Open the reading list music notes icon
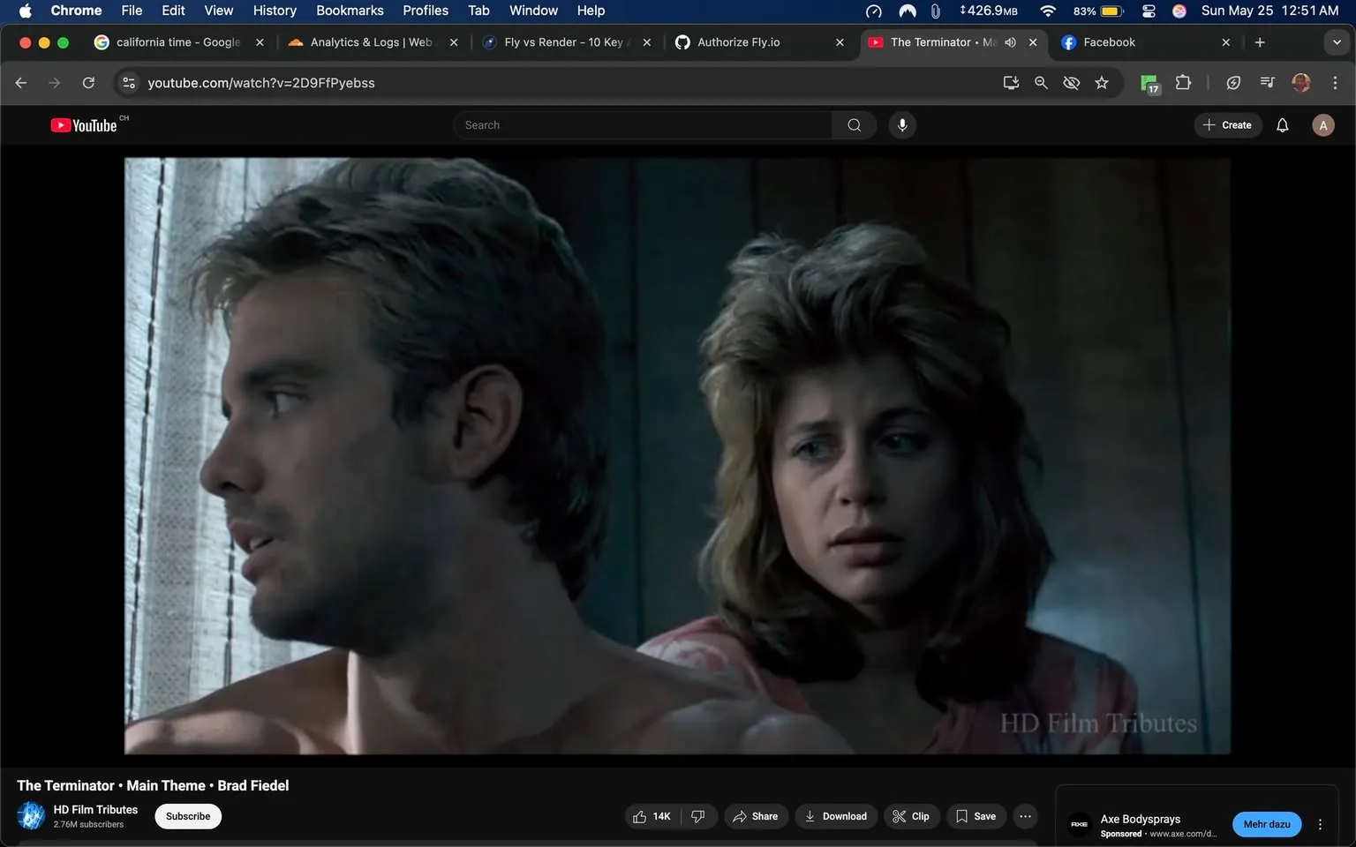 pyautogui.click(x=1266, y=82)
